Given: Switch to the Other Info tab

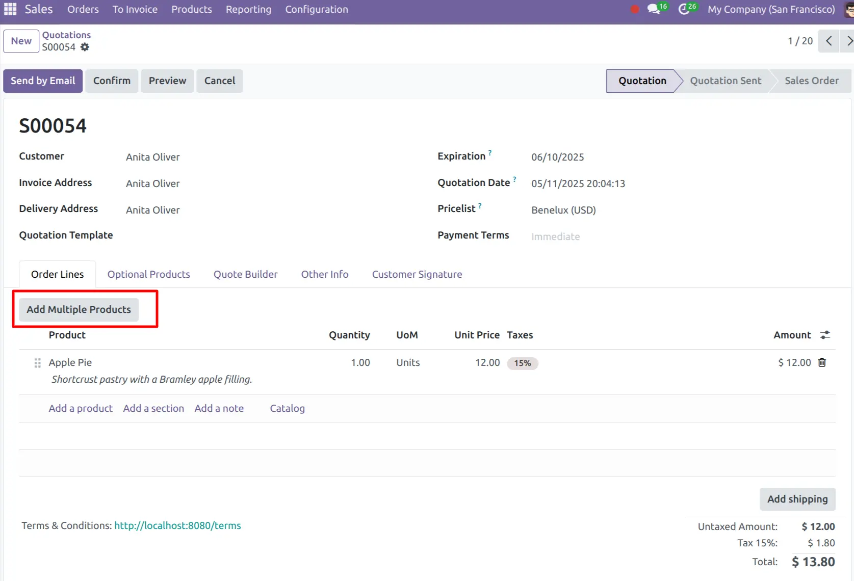Looking at the screenshot, I should (325, 274).
